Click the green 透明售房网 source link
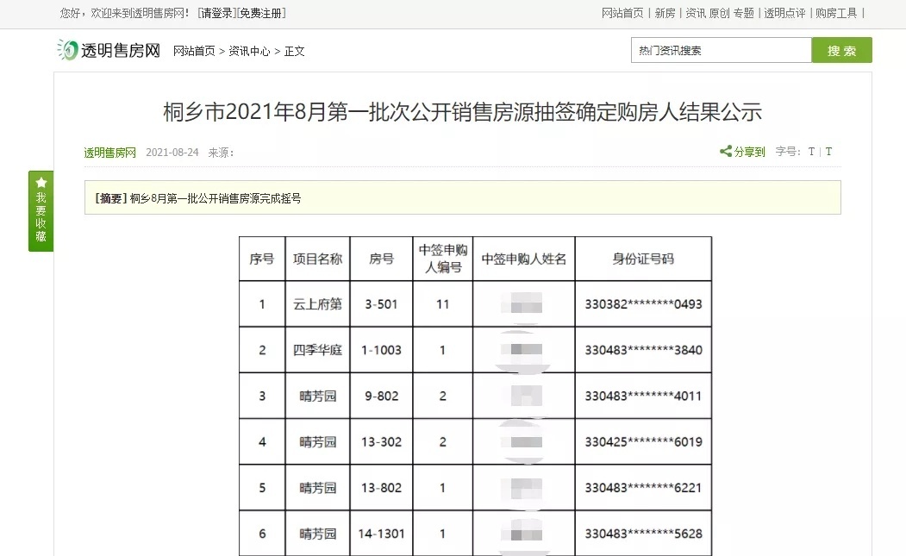Viewport: 906px width, 556px height. coord(109,153)
